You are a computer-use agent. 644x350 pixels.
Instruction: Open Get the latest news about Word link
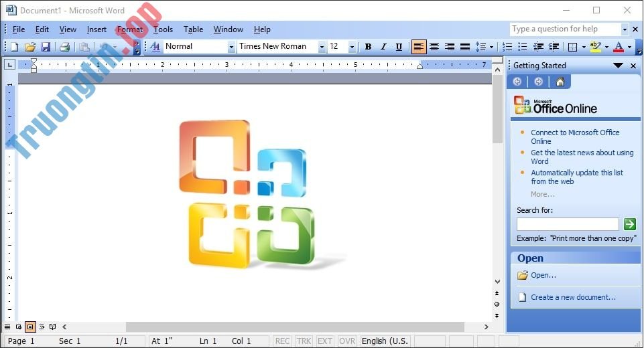582,157
